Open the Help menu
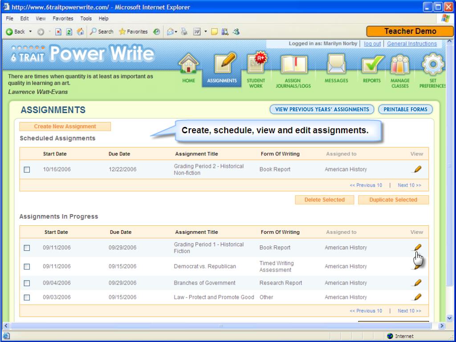 click(103, 19)
